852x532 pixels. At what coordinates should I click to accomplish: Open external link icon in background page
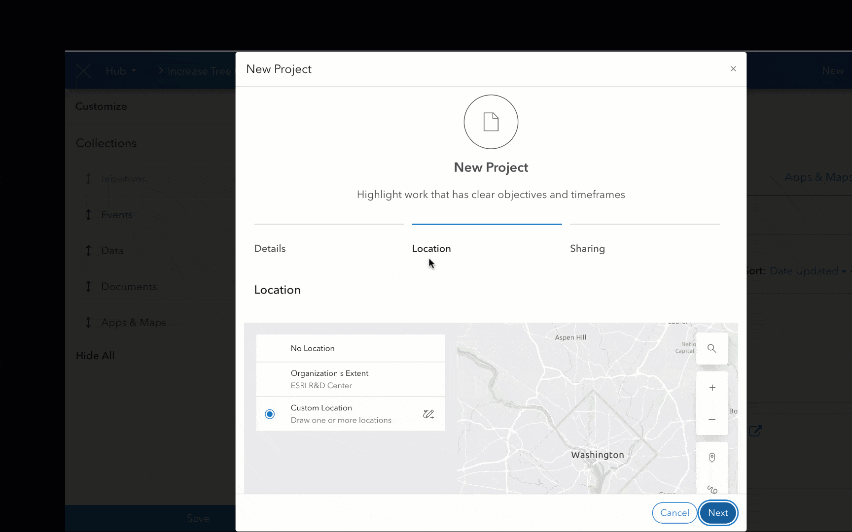tap(755, 431)
